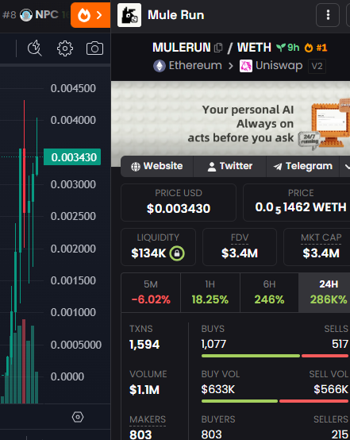Click the MULERUN symbol text
The width and height of the screenshot is (350, 440).
182,48
